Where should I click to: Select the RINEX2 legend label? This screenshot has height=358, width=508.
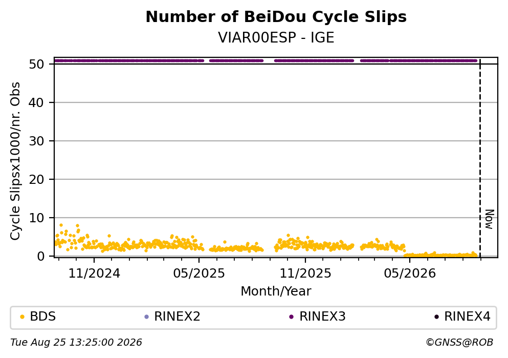pos(177,317)
